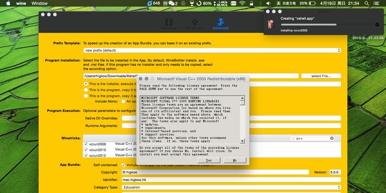Open Spotlight search
This screenshot has width=386, height=193.
coord(367,3)
